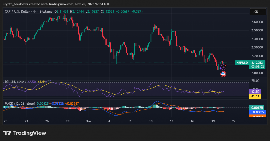Click the TradingView logo at bottom left
The width and height of the screenshot is (270, 141).
[x=25, y=133]
